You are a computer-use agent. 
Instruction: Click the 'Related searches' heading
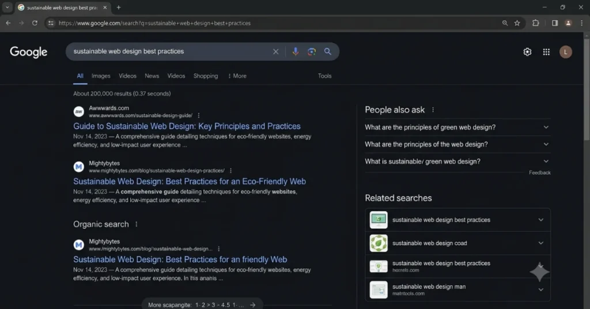pos(399,198)
